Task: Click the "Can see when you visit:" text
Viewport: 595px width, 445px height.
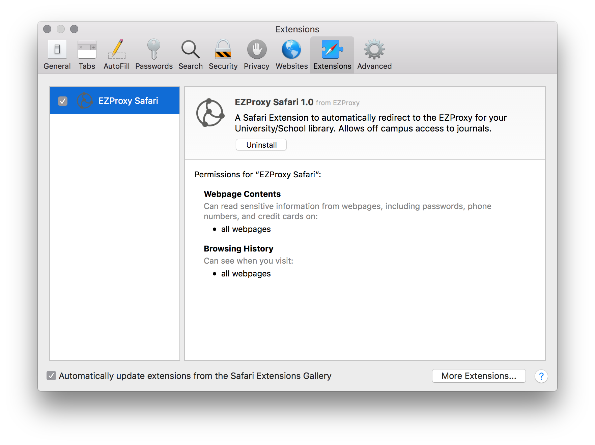Action: click(x=249, y=261)
